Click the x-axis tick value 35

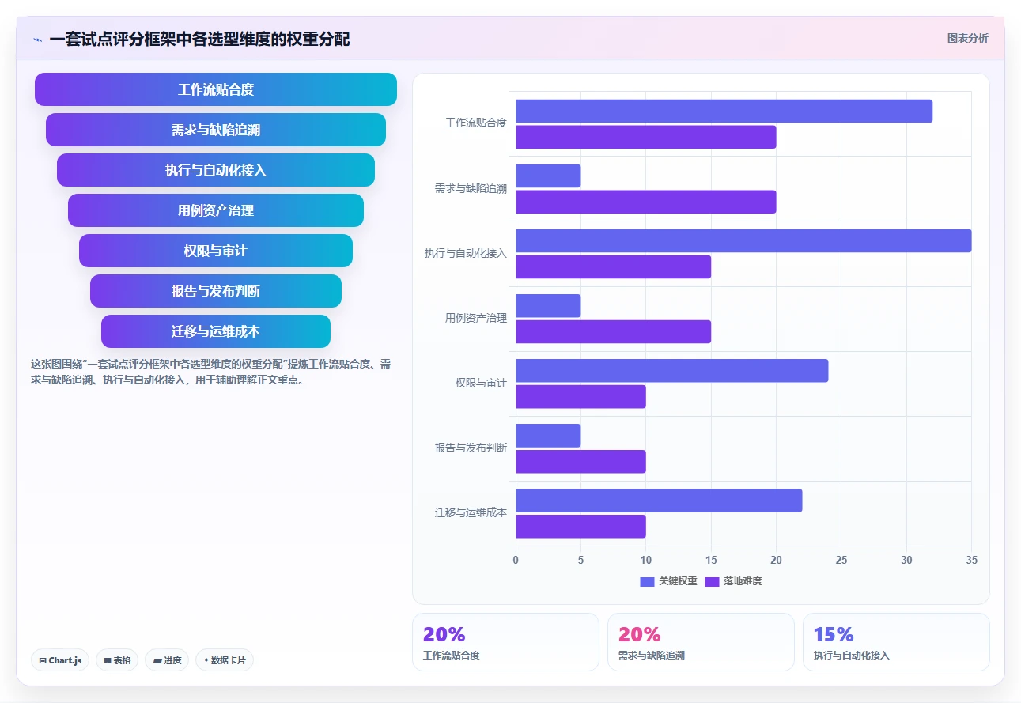point(971,560)
